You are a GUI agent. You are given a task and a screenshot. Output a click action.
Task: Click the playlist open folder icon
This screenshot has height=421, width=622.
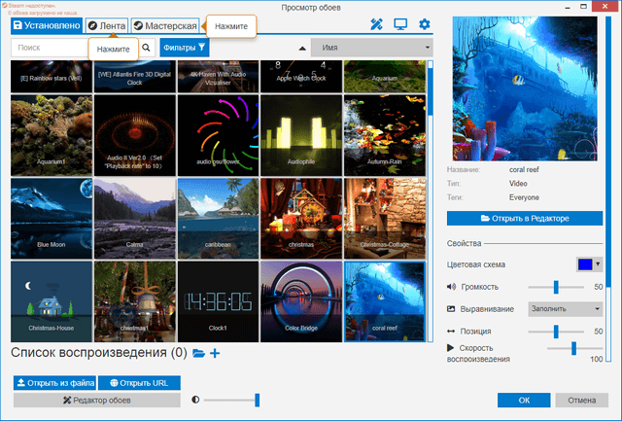(x=198, y=353)
